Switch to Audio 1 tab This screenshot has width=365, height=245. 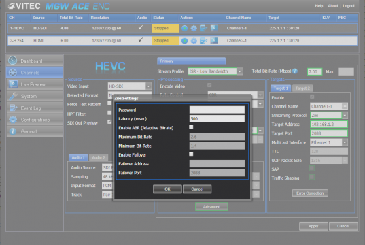78,158
